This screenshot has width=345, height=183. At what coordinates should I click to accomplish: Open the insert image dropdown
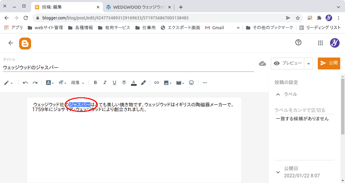coord(168,83)
